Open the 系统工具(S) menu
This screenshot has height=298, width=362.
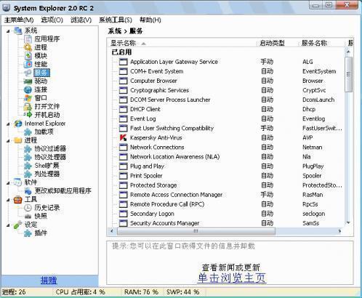tap(116, 20)
